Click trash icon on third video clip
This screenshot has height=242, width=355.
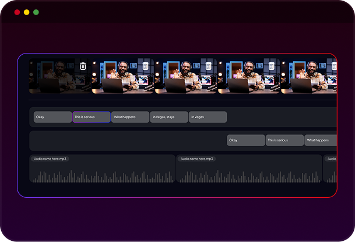point(208,66)
